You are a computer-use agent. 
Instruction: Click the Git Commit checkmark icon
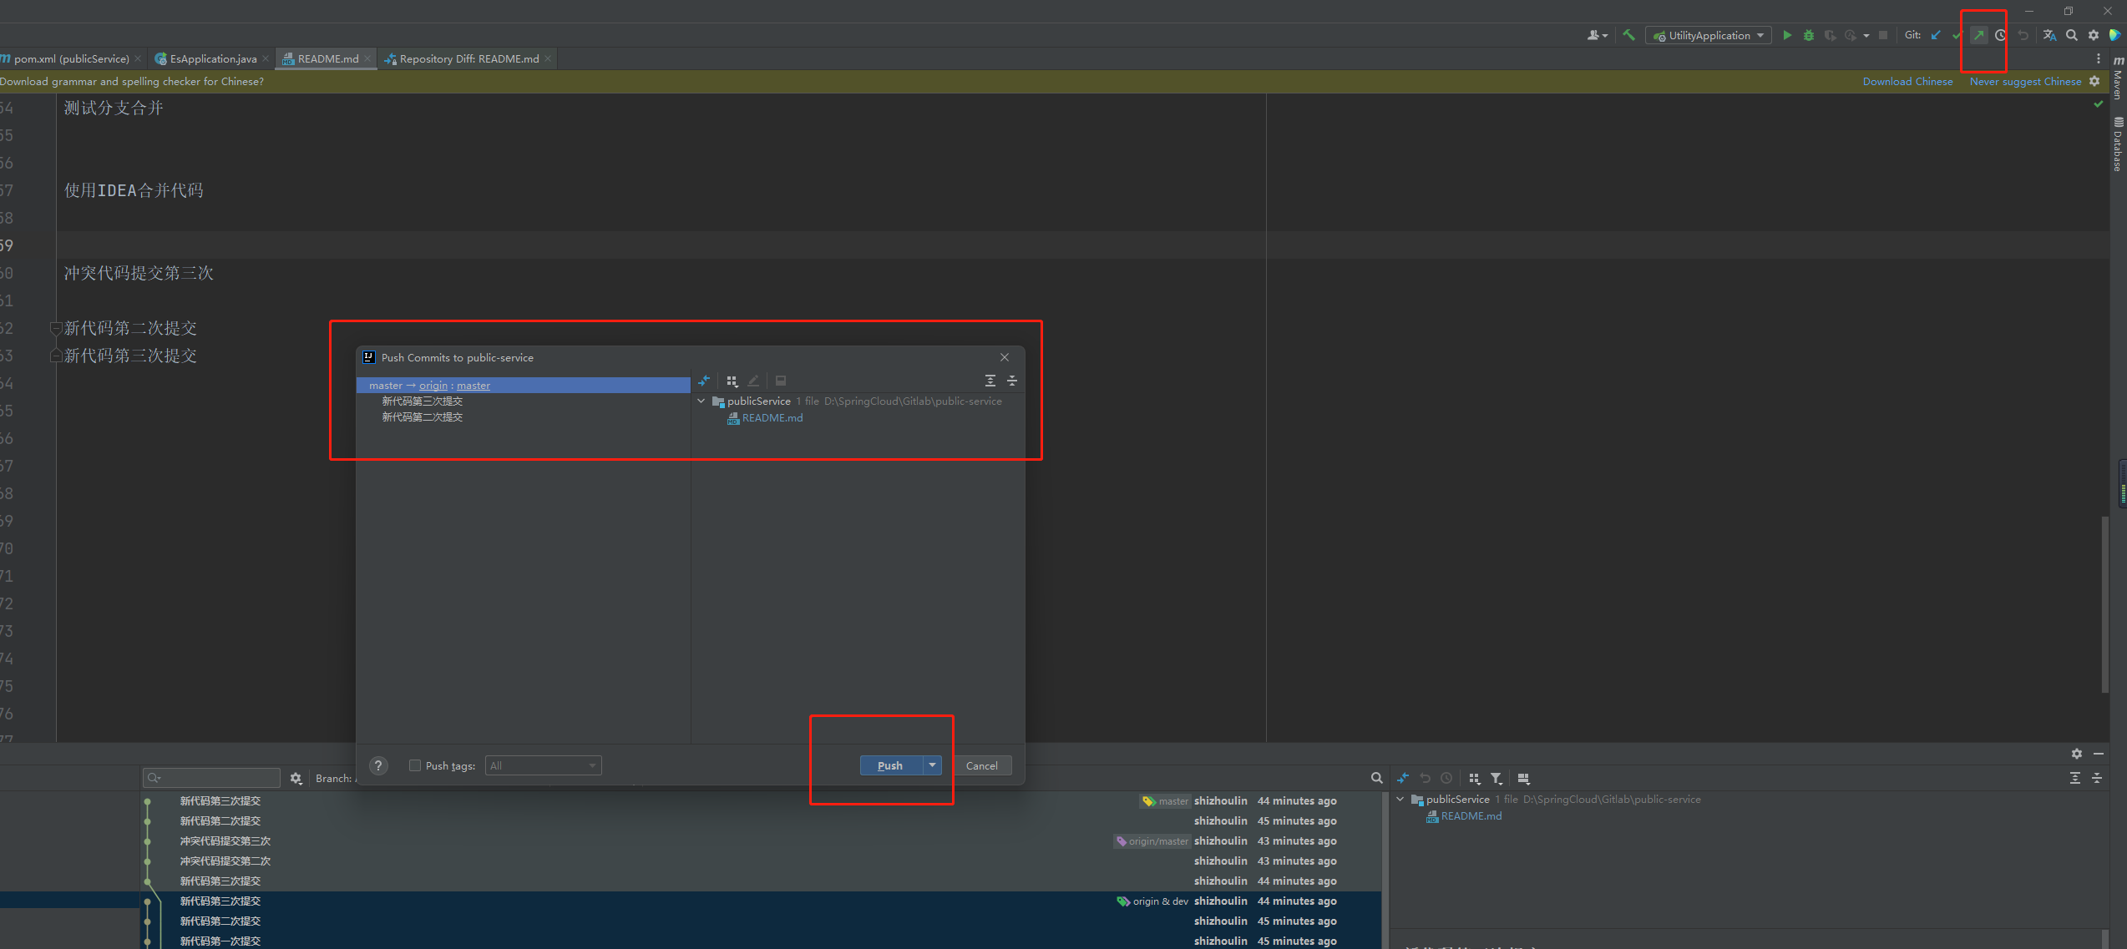(x=1957, y=35)
